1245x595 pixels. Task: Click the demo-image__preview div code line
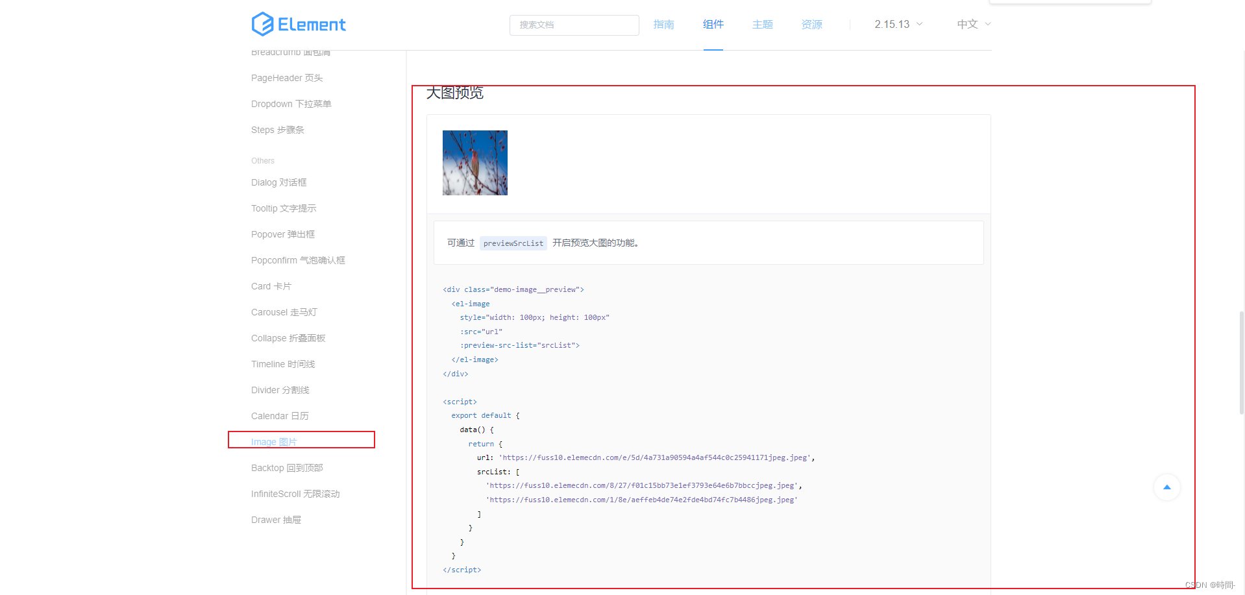pyautogui.click(x=513, y=289)
